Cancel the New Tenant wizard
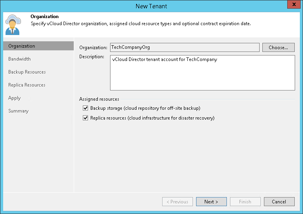The image size is (303, 214). click(x=279, y=202)
